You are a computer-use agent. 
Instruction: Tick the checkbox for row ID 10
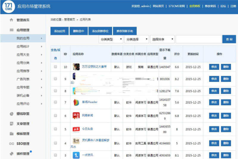point(56,67)
